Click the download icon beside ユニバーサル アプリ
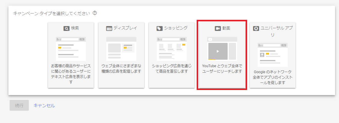339x123 pixels. pyautogui.click(x=256, y=28)
